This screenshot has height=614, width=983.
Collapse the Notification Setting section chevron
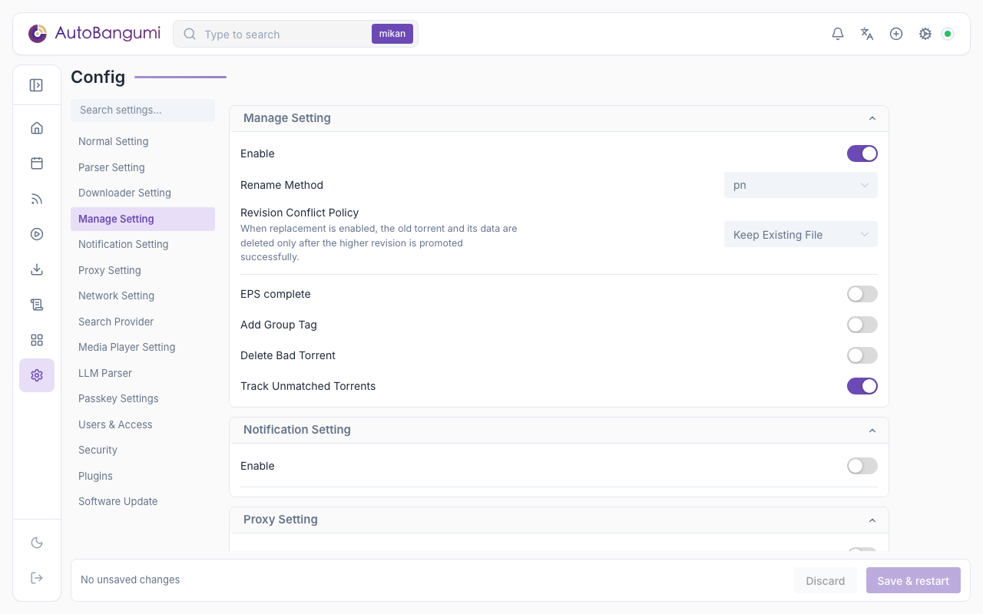coord(872,431)
